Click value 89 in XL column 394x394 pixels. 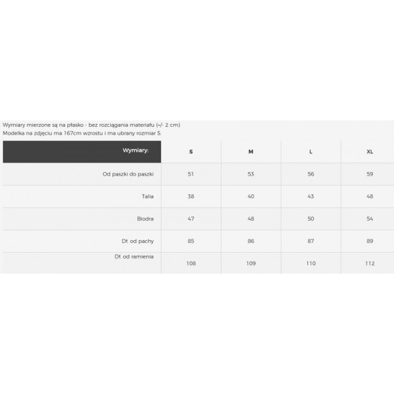[370, 241]
